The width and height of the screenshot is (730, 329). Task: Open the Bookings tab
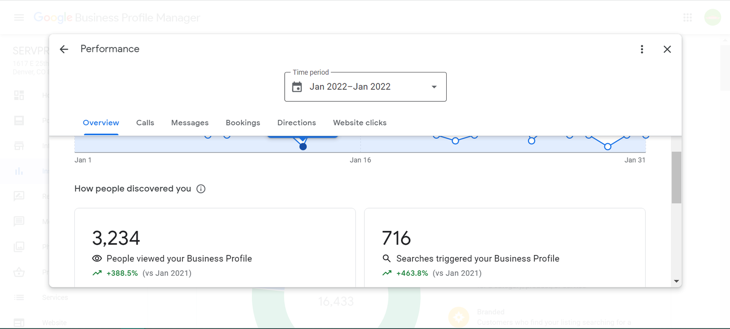tap(243, 123)
